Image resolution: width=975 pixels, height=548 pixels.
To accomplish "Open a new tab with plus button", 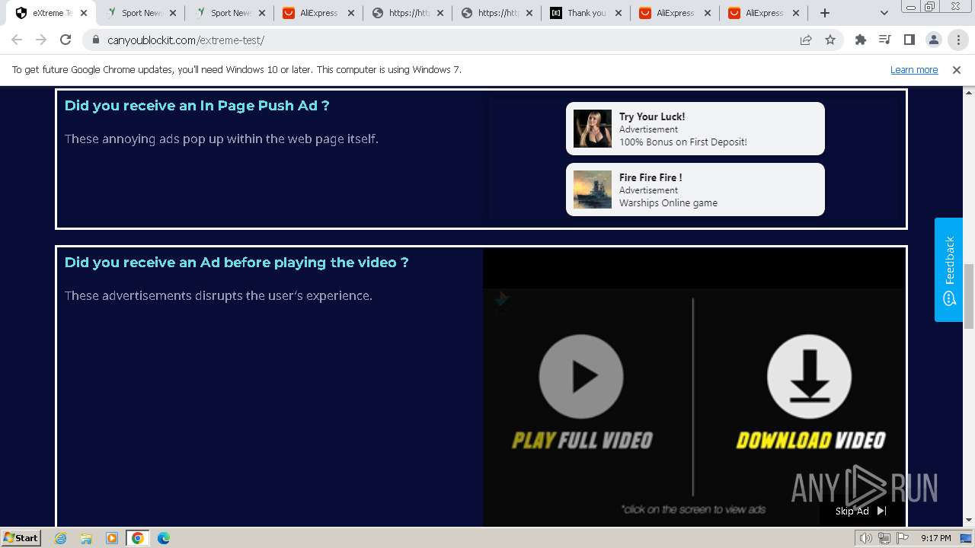I will pyautogui.click(x=825, y=13).
